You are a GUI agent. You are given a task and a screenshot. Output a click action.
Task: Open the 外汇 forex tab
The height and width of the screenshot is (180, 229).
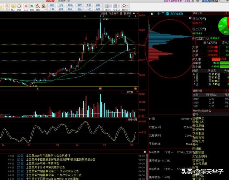(89, 9)
